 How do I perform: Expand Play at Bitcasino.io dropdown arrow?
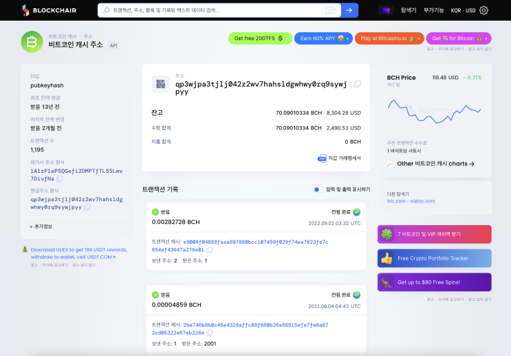[x=419, y=39]
